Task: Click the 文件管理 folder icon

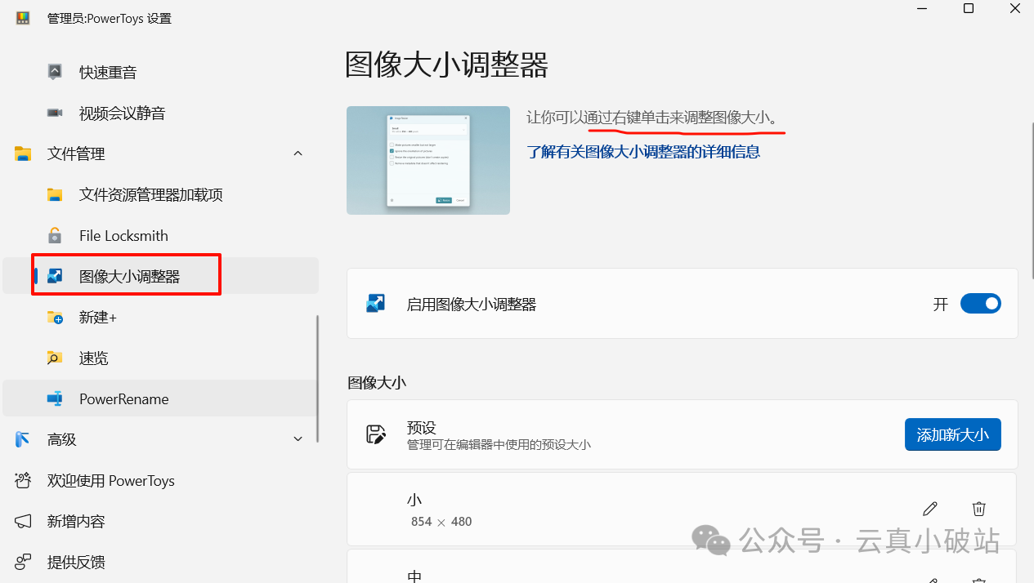Action: click(x=23, y=154)
